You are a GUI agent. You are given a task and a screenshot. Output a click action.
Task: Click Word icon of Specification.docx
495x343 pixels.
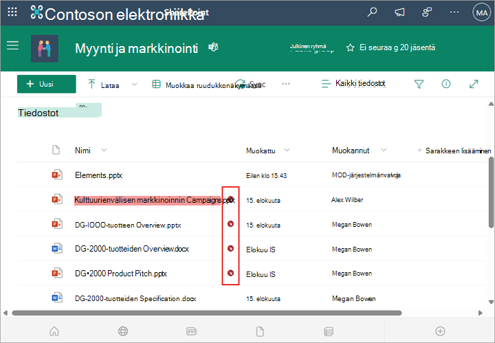click(57, 298)
